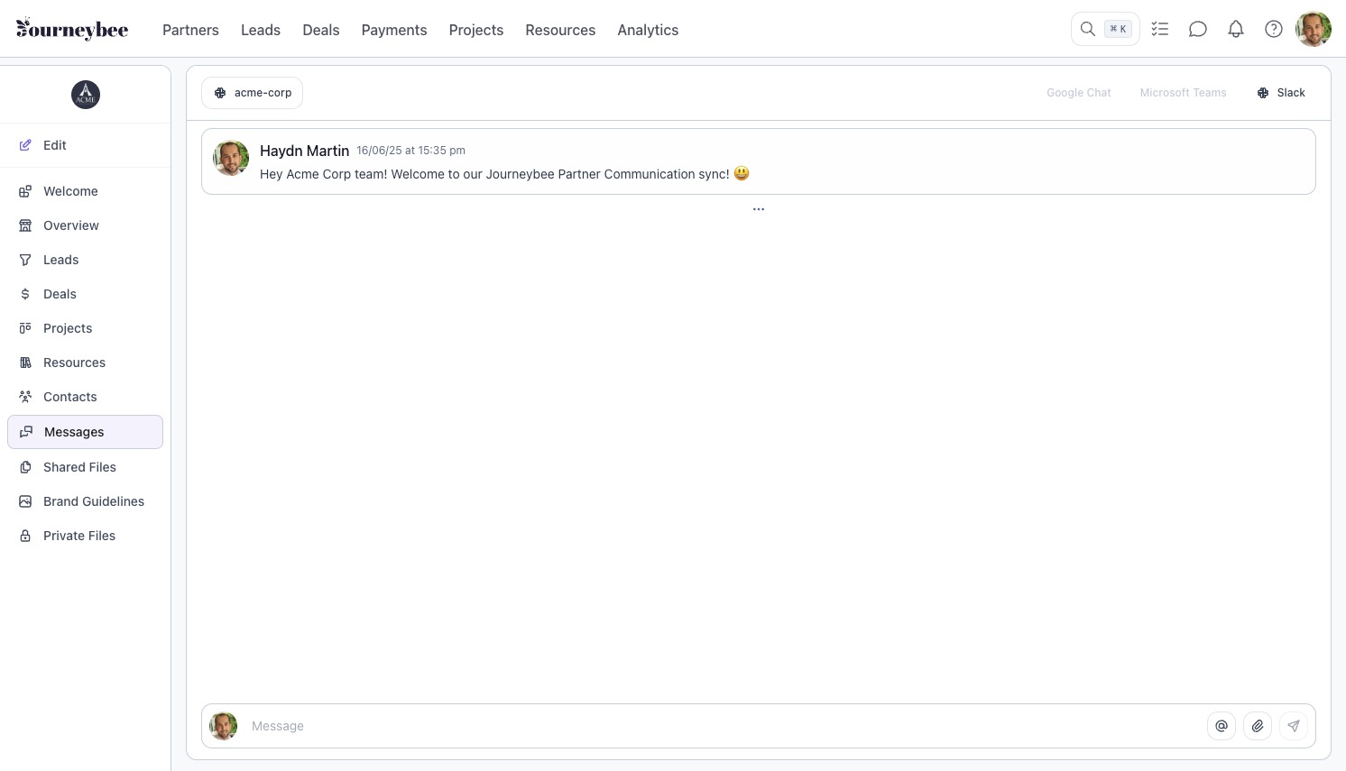Open the chat bubble icon in header

pyautogui.click(x=1198, y=29)
